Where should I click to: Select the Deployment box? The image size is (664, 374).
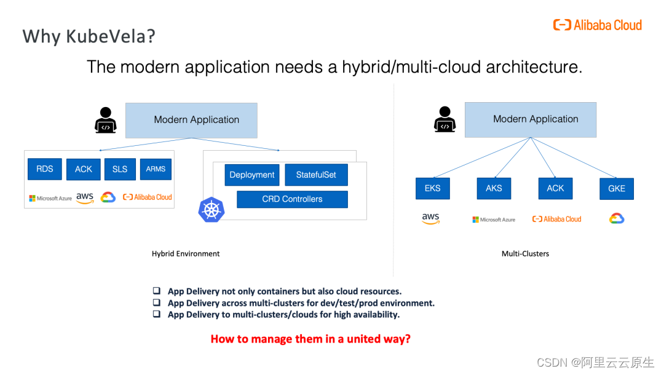[252, 175]
